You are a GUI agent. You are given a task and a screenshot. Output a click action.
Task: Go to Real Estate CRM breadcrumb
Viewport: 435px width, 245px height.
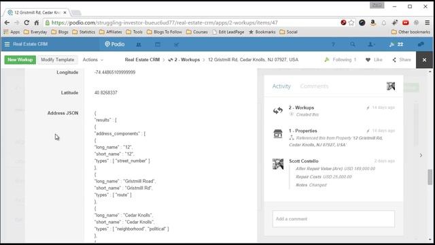(x=142, y=60)
